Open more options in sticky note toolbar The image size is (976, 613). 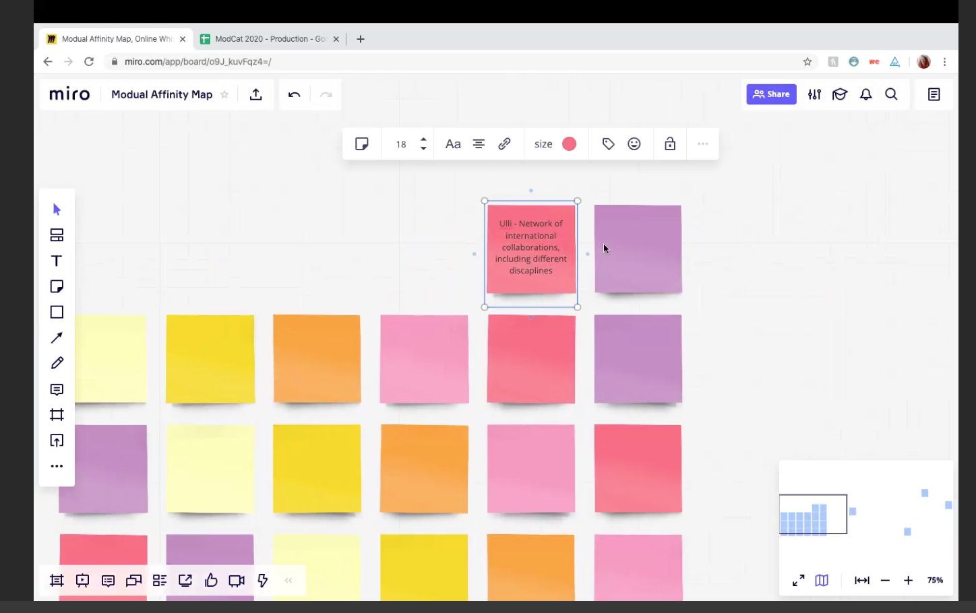point(702,143)
